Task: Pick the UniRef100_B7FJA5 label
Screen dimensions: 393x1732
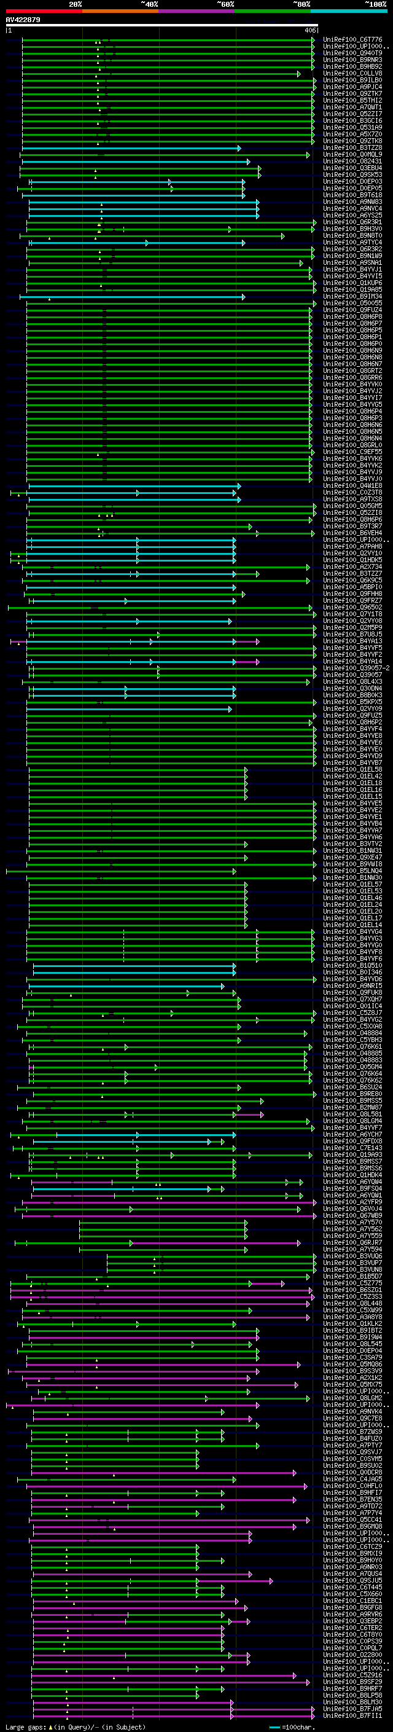Action: (352, 1709)
